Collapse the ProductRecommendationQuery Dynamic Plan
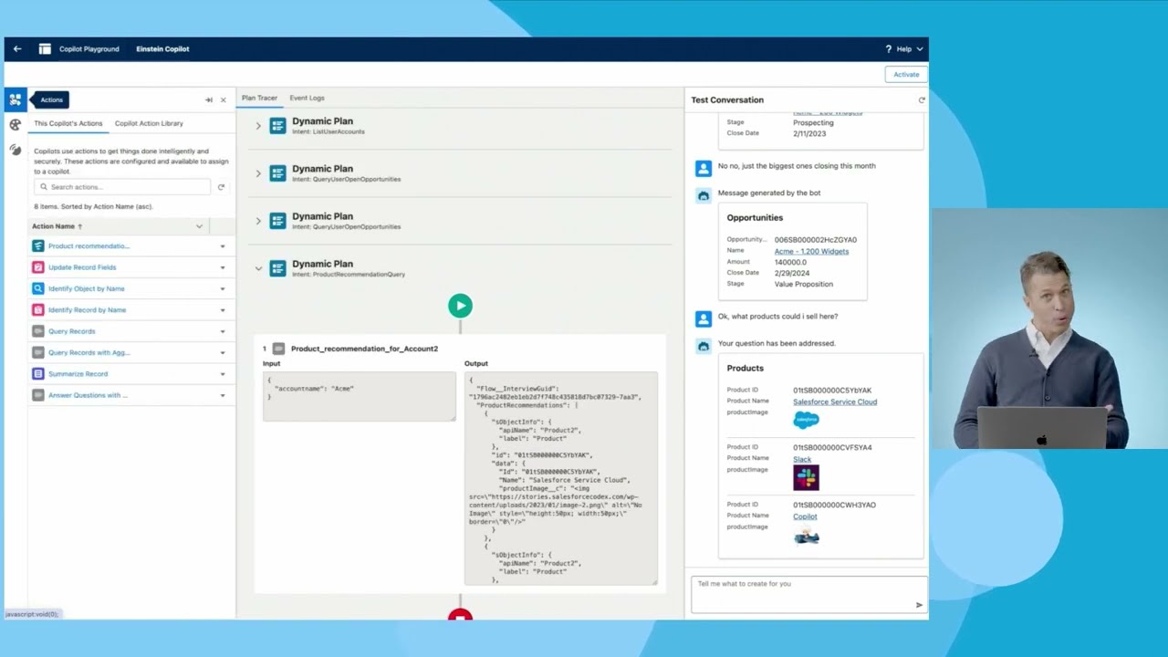This screenshot has height=657, width=1168. (258, 268)
